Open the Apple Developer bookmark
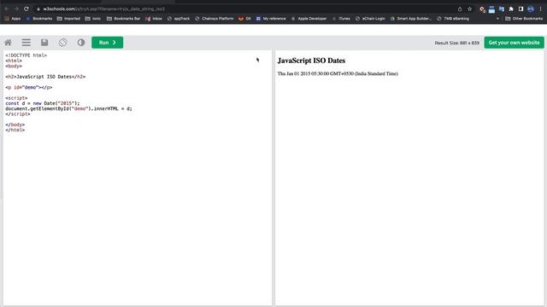The image size is (547, 307). (309, 19)
